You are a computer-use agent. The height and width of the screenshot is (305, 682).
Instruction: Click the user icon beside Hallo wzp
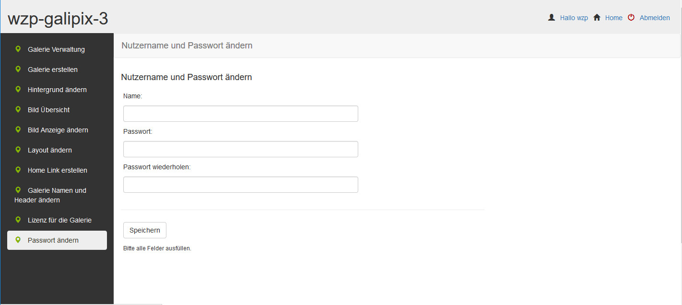[552, 17]
